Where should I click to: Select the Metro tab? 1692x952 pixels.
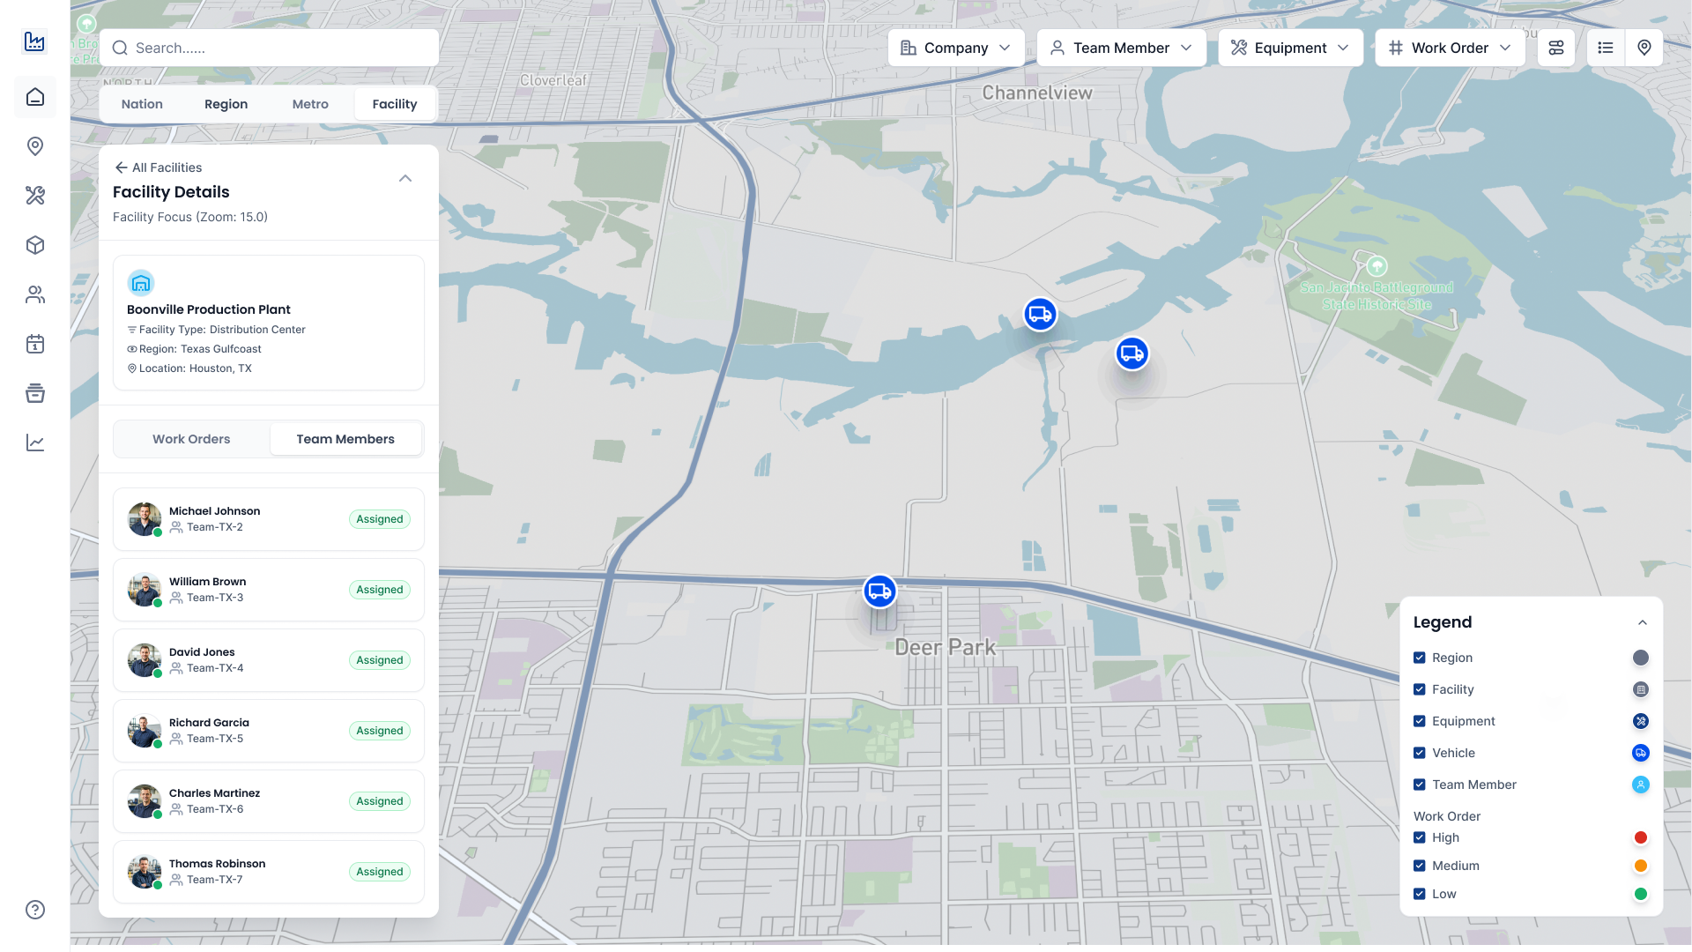(x=310, y=104)
